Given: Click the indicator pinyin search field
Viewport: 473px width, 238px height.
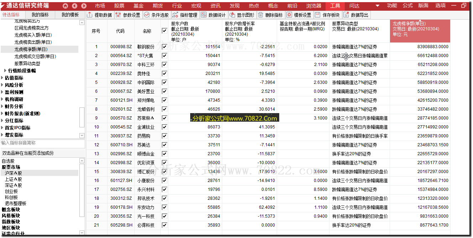Looking at the screenshot, I should (x=42, y=143).
